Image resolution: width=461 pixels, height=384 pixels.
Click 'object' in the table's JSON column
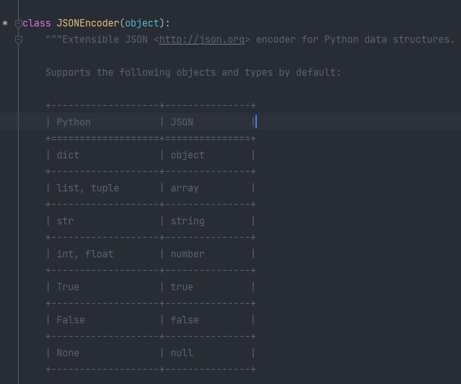tap(188, 155)
